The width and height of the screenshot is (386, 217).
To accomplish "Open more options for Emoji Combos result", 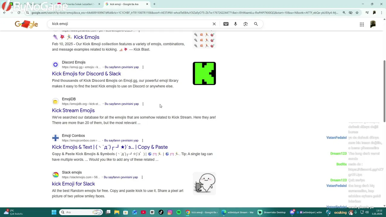I will coord(143,140).
